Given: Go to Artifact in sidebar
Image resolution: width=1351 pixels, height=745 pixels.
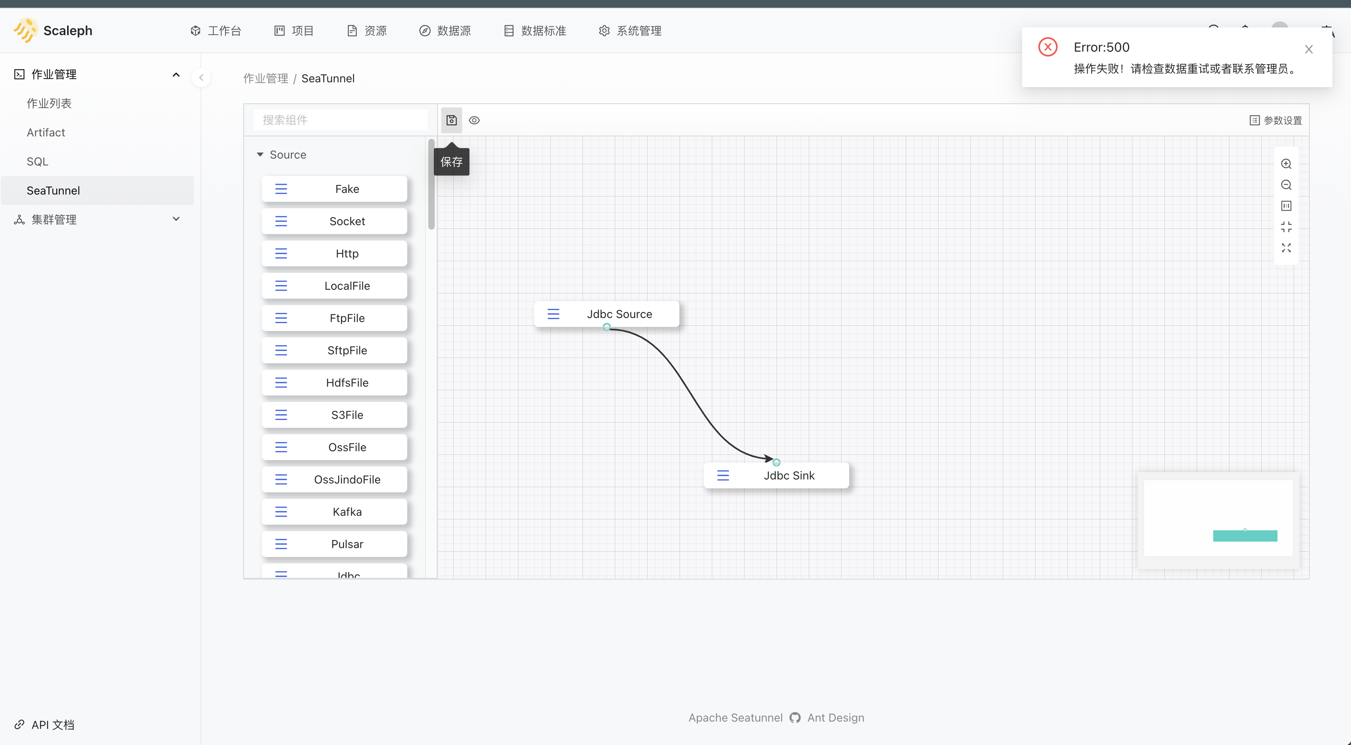Looking at the screenshot, I should point(97,132).
